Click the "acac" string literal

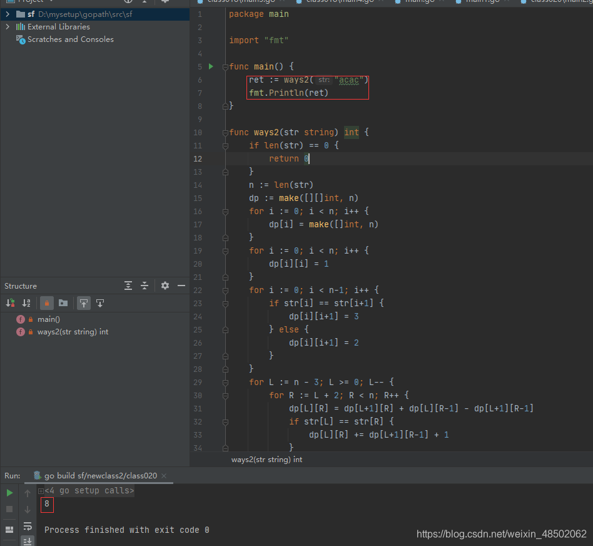coord(348,80)
